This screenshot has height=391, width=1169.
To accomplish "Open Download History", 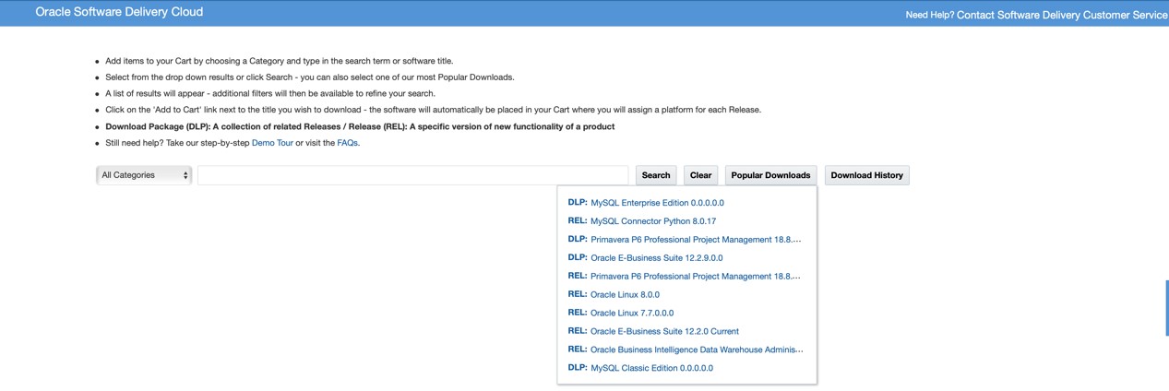I will click(x=866, y=175).
